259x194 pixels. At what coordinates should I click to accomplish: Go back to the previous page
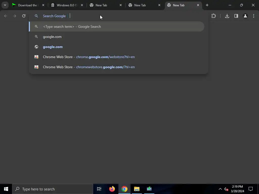(6, 16)
